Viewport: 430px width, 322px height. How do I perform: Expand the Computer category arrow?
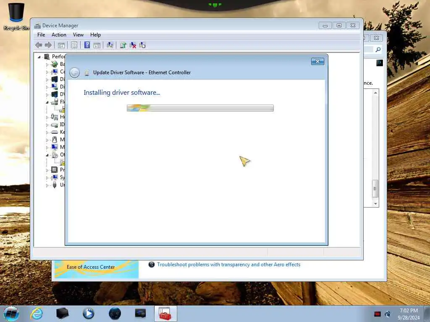tap(47, 72)
